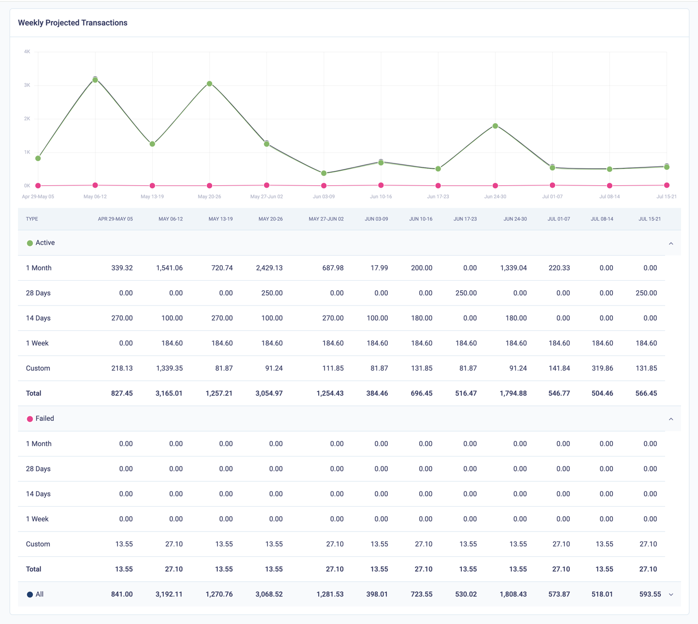Click the dark blue All legend dot
Image resolution: width=698 pixels, height=624 pixels.
(x=30, y=594)
